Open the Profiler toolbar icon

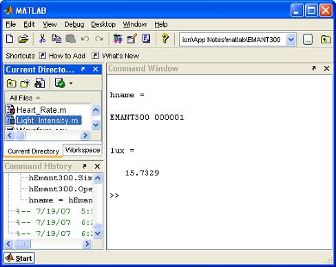[146, 39]
